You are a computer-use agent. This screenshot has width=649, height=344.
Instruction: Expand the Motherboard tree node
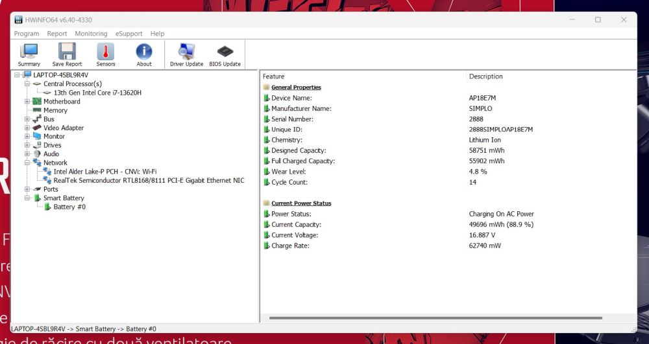27,102
